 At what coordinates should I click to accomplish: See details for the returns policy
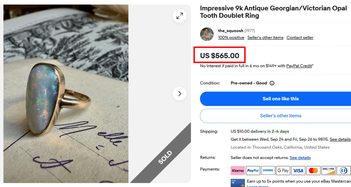click(x=300, y=158)
